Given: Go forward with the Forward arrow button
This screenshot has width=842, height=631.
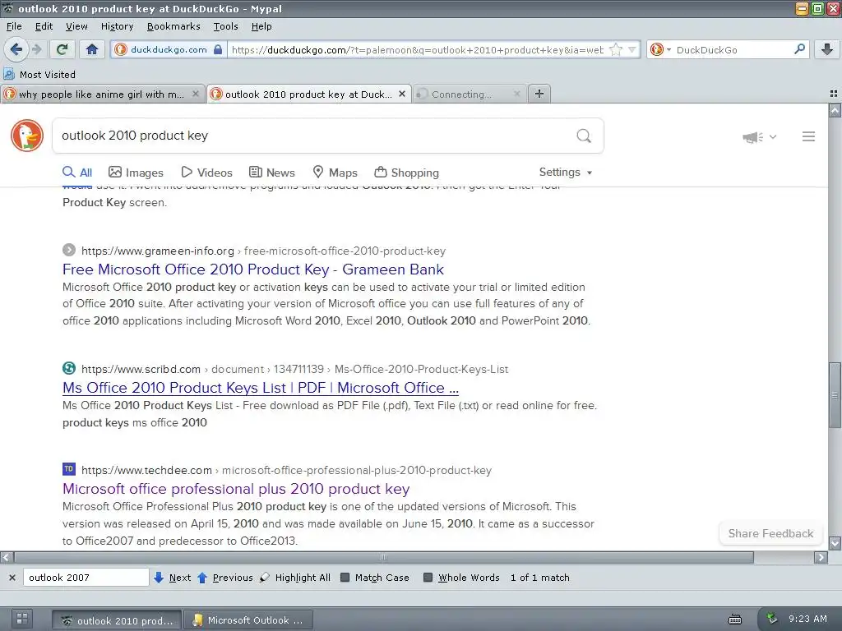Looking at the screenshot, I should pyautogui.click(x=36, y=49).
